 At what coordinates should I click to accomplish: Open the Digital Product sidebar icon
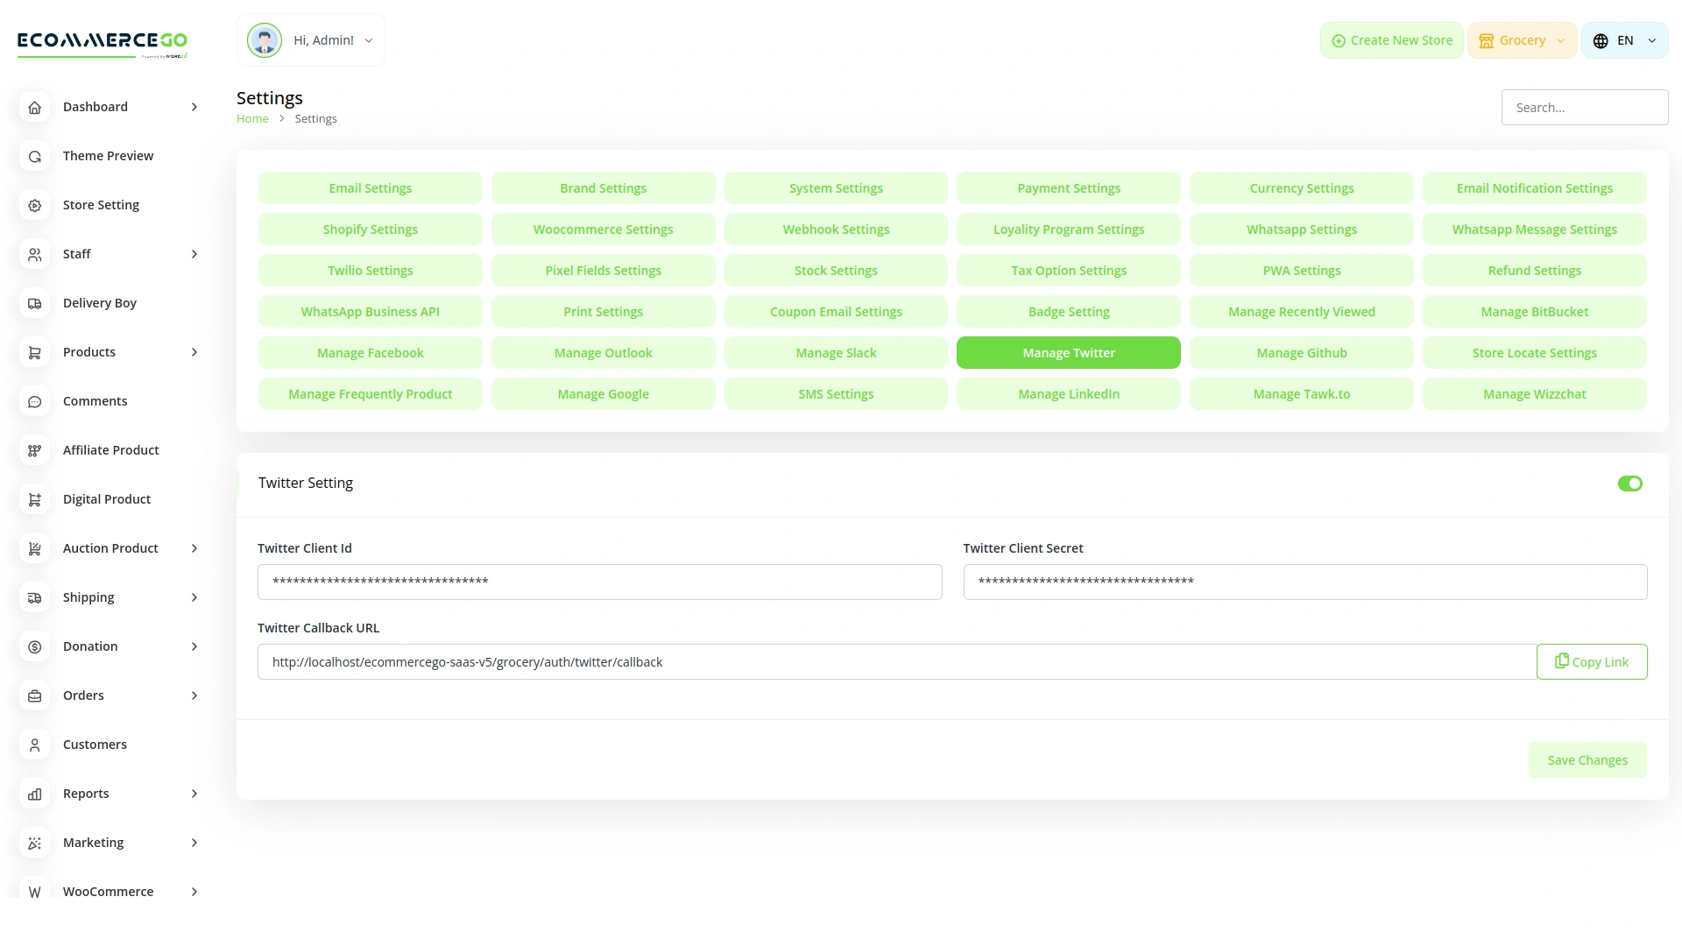(x=34, y=499)
